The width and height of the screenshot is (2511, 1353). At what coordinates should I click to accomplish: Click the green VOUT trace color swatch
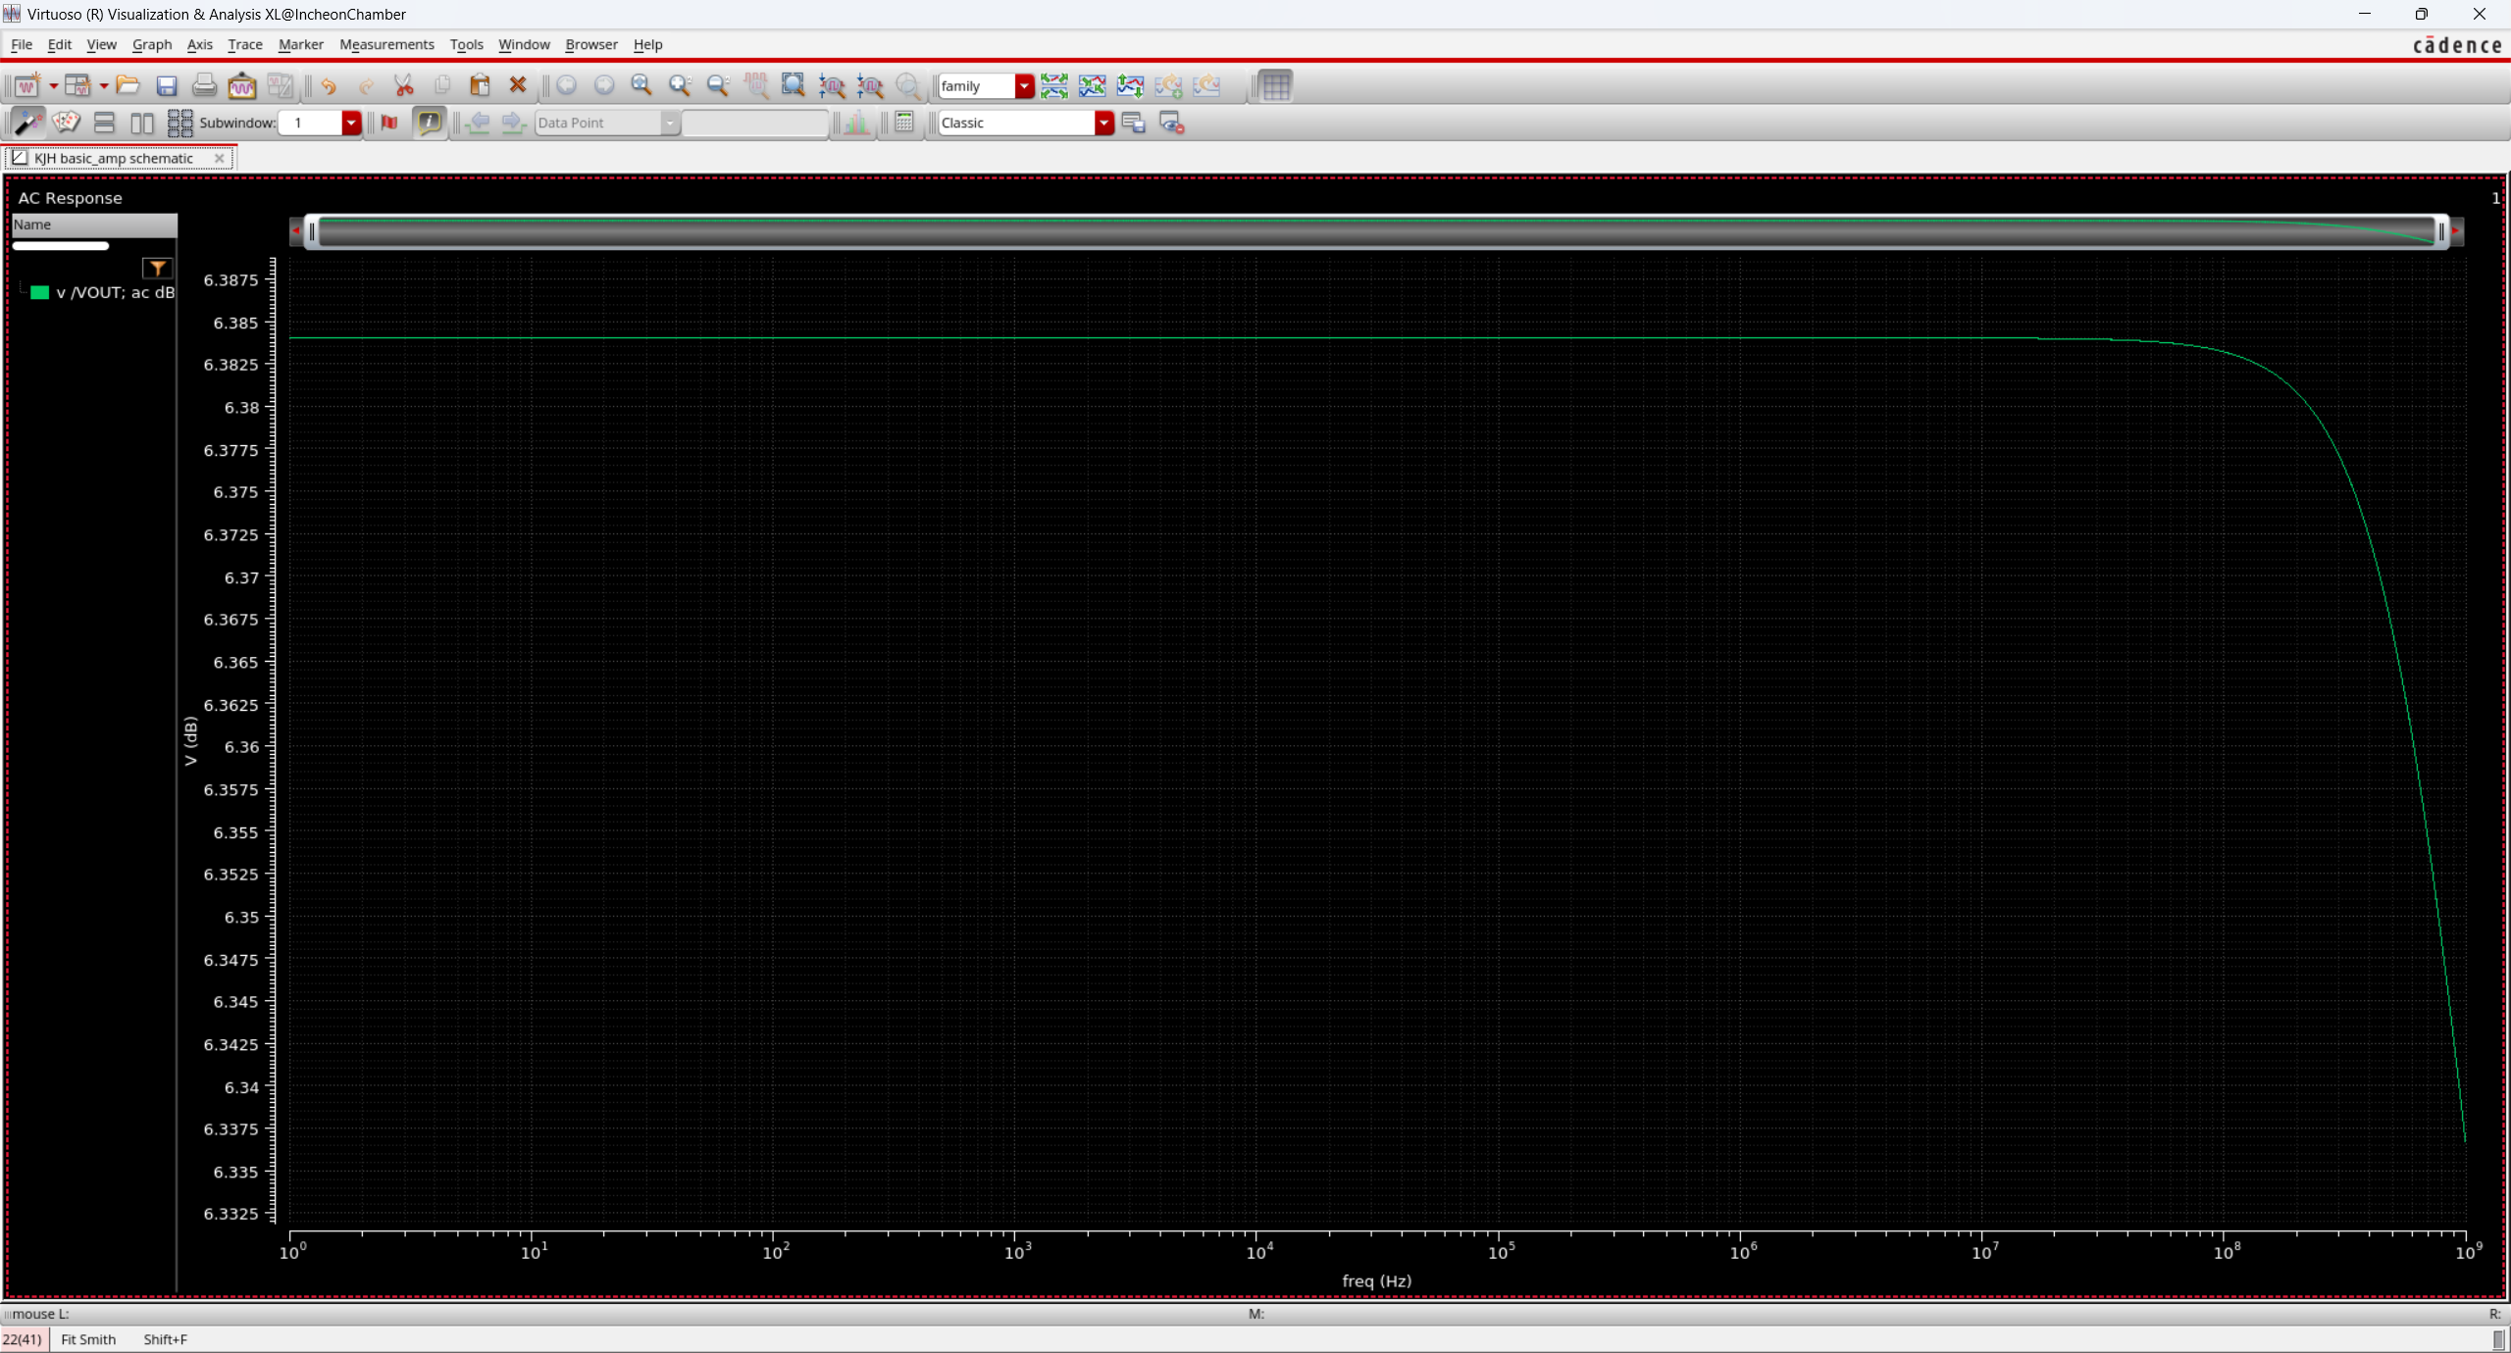point(39,292)
